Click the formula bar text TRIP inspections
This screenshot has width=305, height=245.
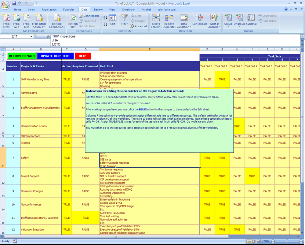pyautogui.click(x=64, y=36)
